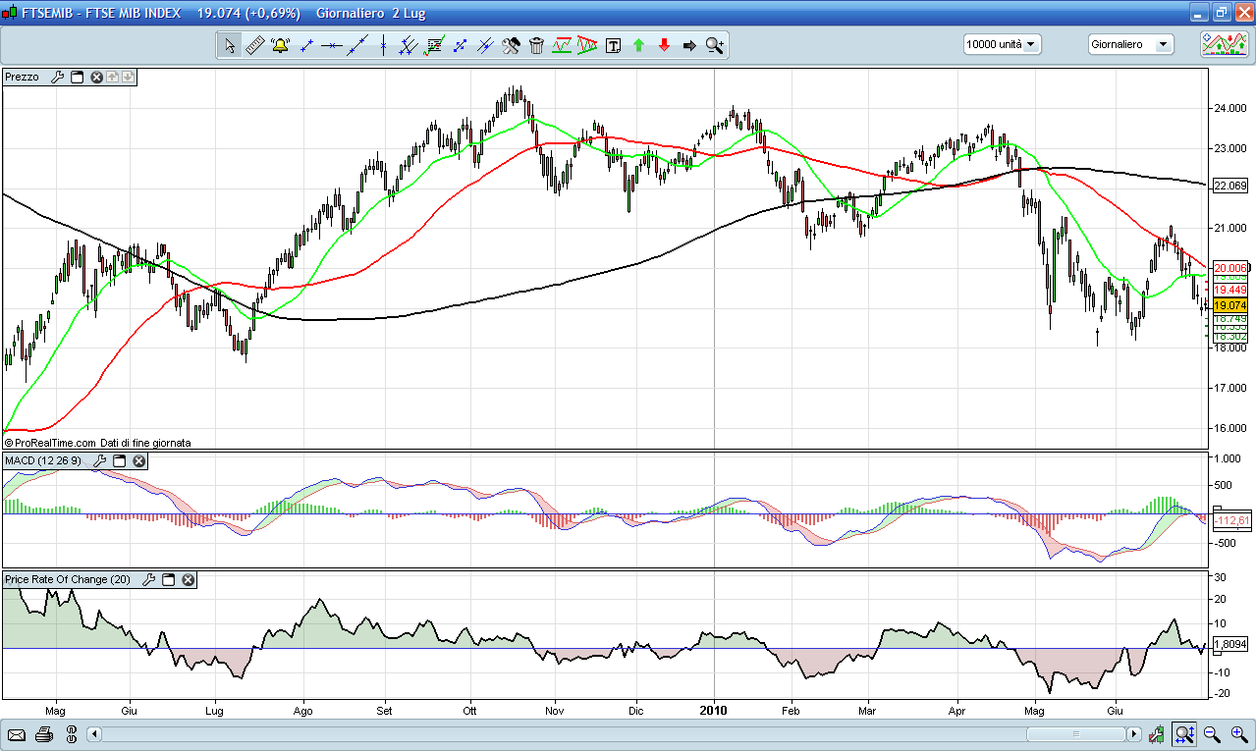
Task: Click the red down arrow tool
Action: tap(664, 45)
